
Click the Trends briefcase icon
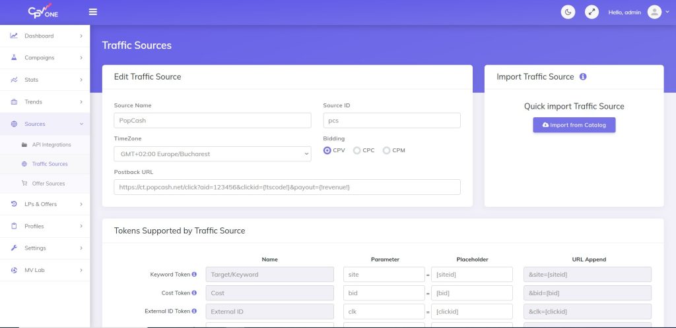[14, 102]
